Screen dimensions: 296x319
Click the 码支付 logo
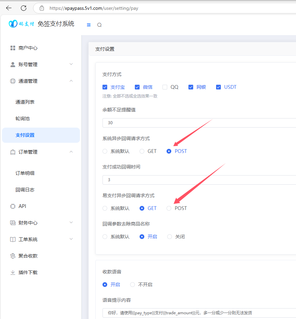21,24
